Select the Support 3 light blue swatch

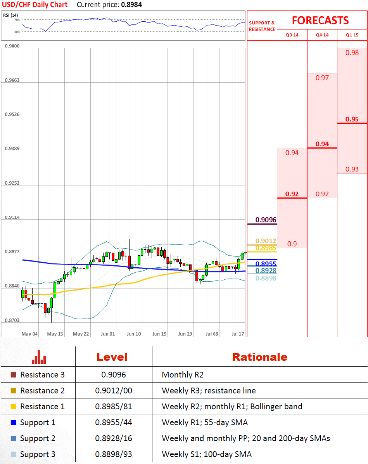pyautogui.click(x=14, y=454)
